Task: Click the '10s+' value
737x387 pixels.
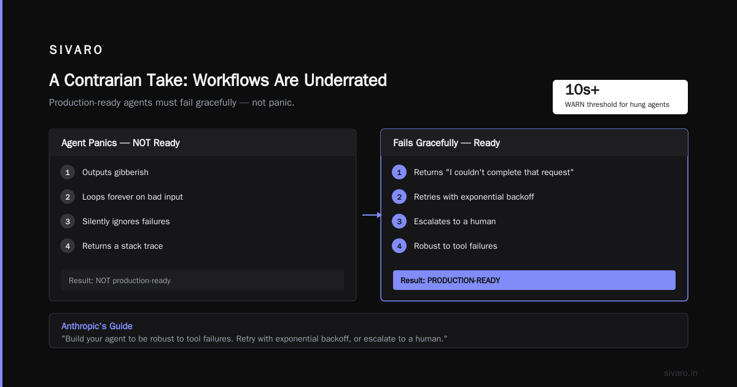Action: click(582, 90)
